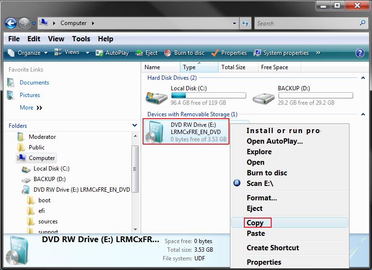Select Local Disk (C:) in folder tree

pyautogui.click(x=51, y=169)
